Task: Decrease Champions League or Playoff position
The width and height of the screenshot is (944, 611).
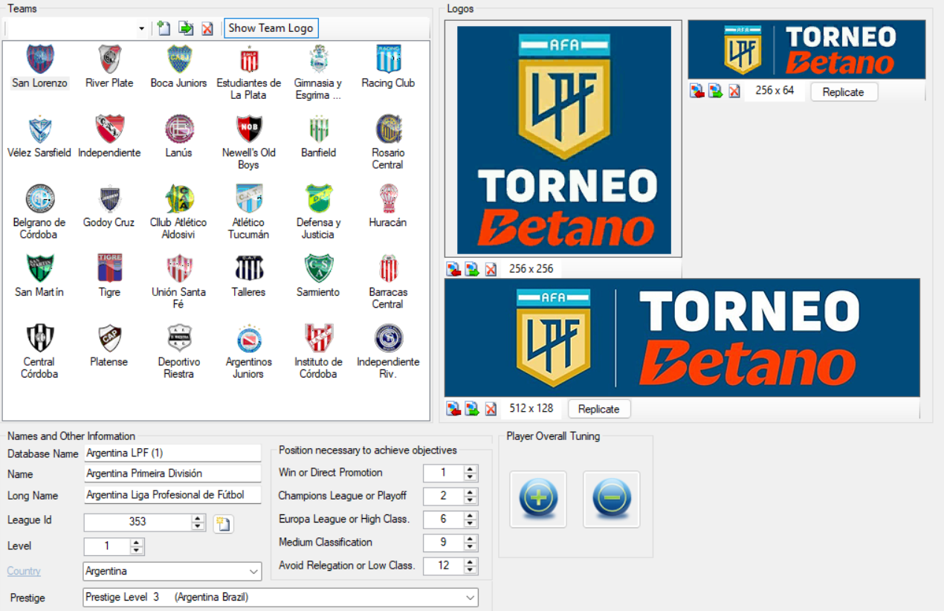Action: (470, 500)
